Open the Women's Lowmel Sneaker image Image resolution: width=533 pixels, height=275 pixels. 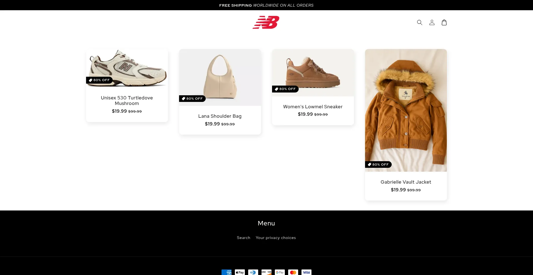coord(313,73)
